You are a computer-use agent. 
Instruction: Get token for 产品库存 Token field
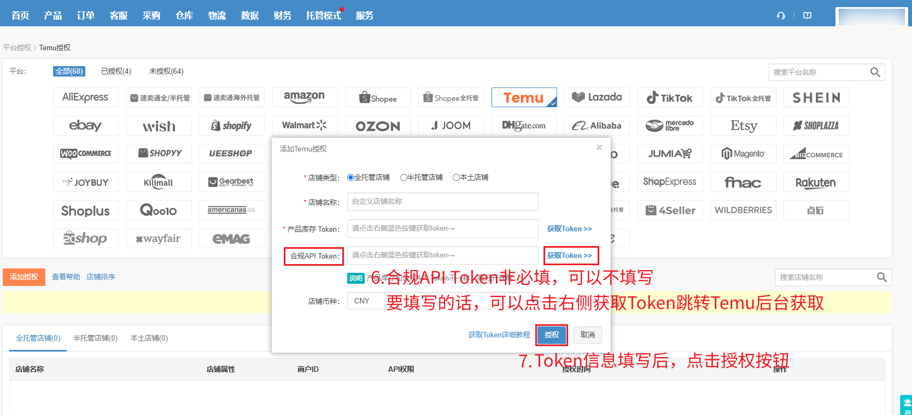click(569, 229)
